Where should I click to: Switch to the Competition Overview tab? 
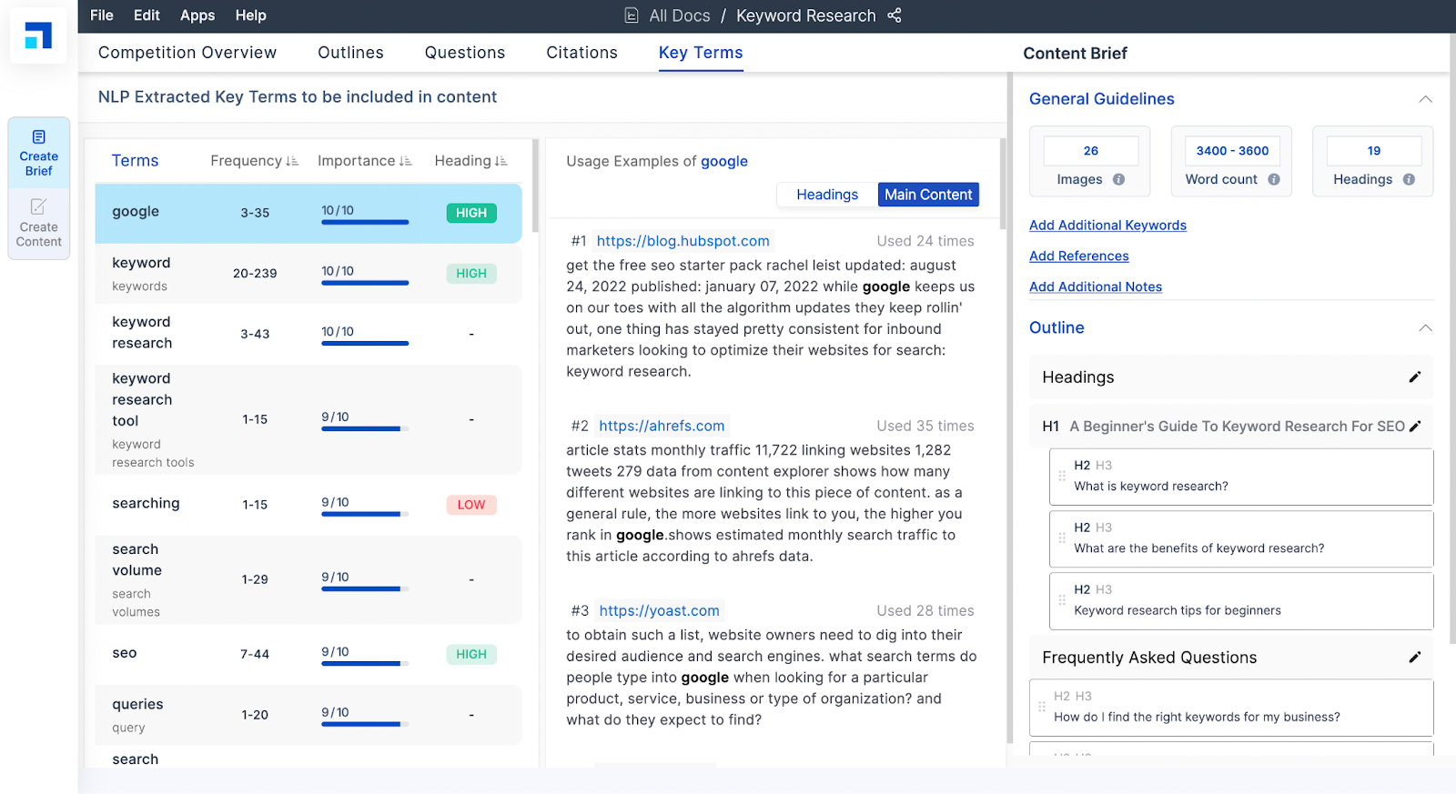[x=187, y=53]
